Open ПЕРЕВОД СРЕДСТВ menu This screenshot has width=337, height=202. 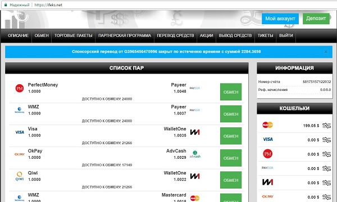[175, 36]
